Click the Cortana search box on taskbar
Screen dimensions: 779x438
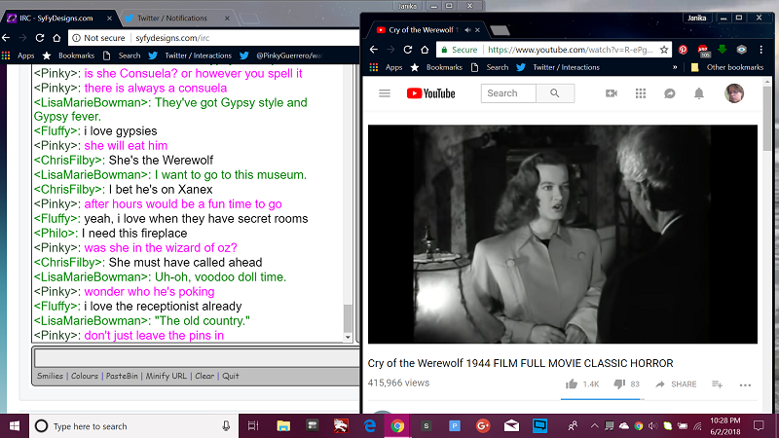pos(134,426)
